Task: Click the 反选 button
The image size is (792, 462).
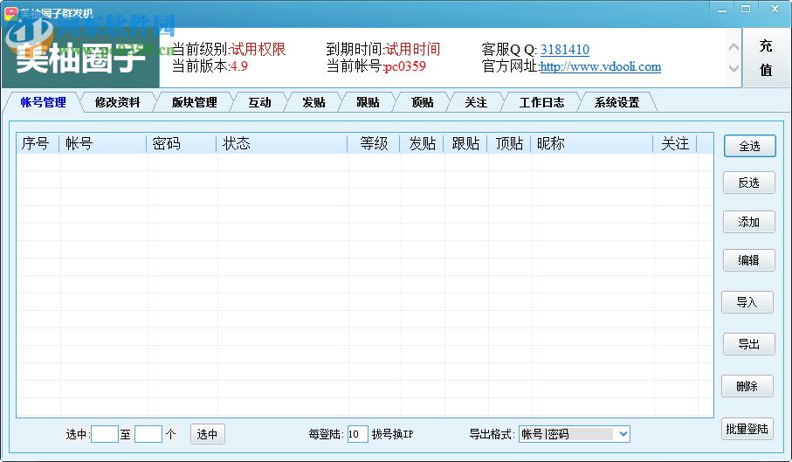Action: pyautogui.click(x=748, y=183)
